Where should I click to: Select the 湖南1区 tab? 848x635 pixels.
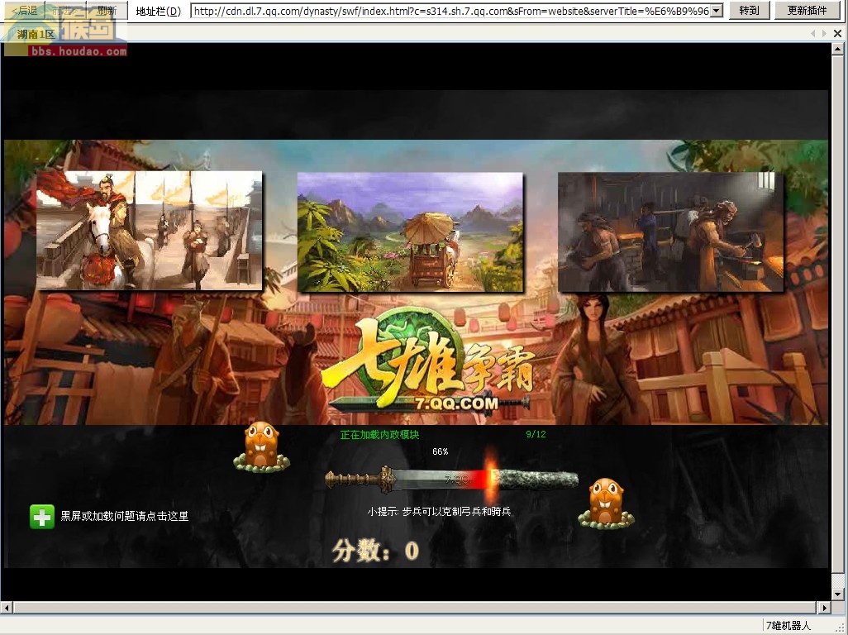click(x=36, y=35)
